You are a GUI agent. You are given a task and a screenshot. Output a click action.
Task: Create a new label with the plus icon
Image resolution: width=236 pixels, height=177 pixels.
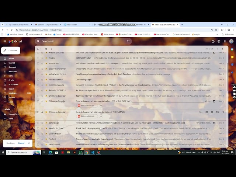coord(30,109)
